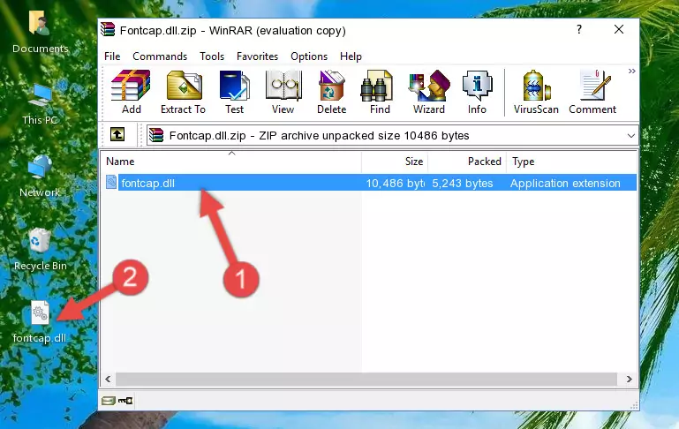This screenshot has height=429, width=679.
Task: Run the Test archive tool
Action: [x=234, y=92]
